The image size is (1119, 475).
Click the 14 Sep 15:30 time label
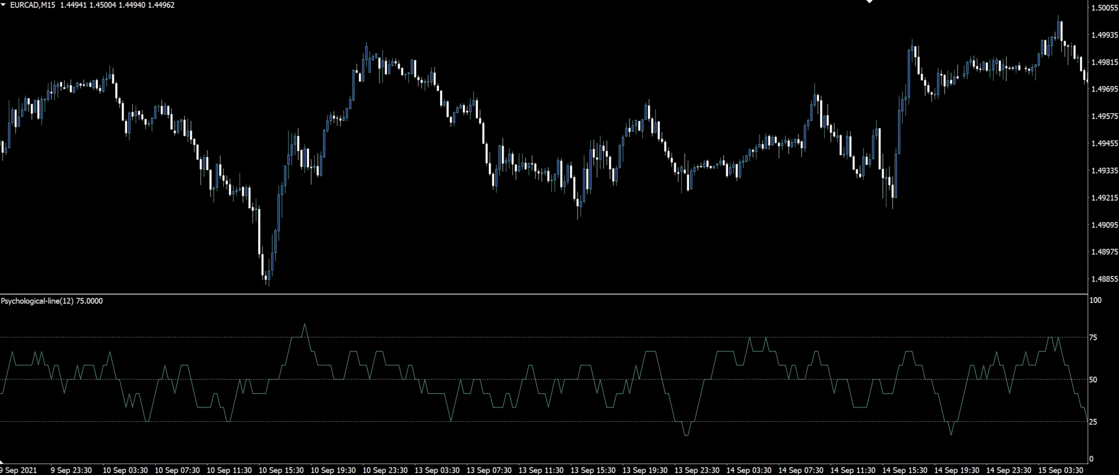click(x=904, y=470)
